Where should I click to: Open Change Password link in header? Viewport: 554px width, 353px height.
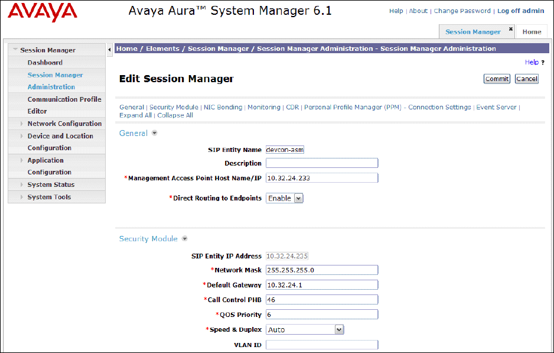(x=462, y=11)
